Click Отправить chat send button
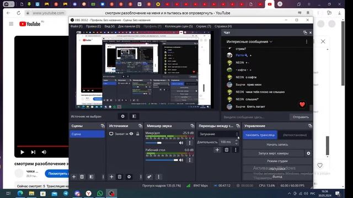Screen dimensions: 353x198 point(301,117)
